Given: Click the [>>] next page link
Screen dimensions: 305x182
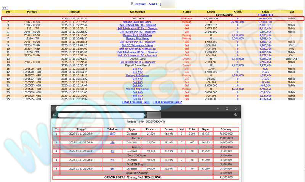Looking at the screenshot, I should pos(5,8).
